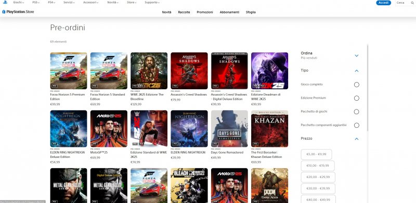Open WWE 2K25 Edizione The Bloodline cover
This screenshot has width=416, height=203.
[x=149, y=71]
